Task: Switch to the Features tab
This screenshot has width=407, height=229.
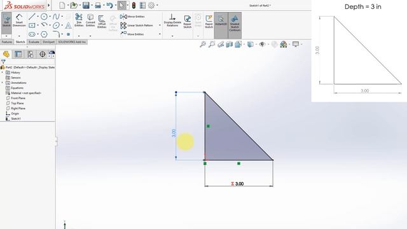Action: click(x=7, y=42)
